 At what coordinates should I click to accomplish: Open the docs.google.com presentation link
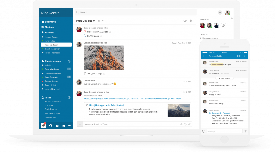132,99
